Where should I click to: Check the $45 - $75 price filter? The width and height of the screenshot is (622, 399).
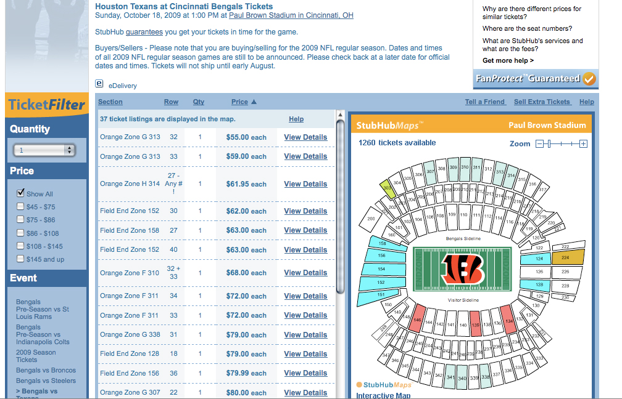point(20,207)
